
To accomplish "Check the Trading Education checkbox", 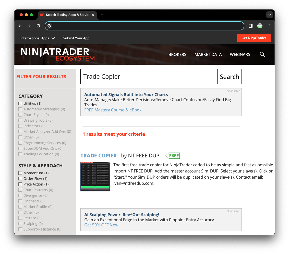I will 20,154.
